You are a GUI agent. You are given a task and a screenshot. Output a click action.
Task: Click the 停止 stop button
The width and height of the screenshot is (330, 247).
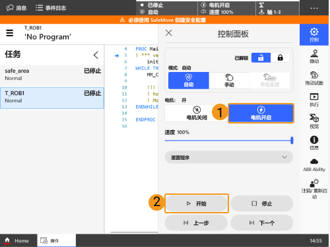pos(262,203)
